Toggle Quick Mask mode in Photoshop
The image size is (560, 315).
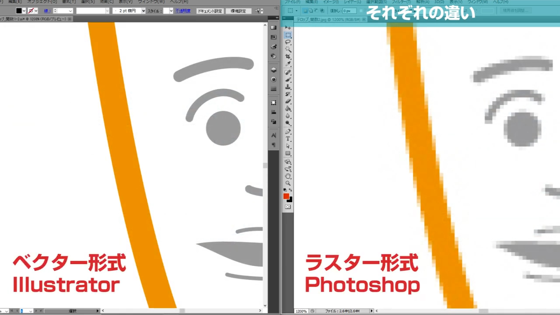(x=288, y=206)
